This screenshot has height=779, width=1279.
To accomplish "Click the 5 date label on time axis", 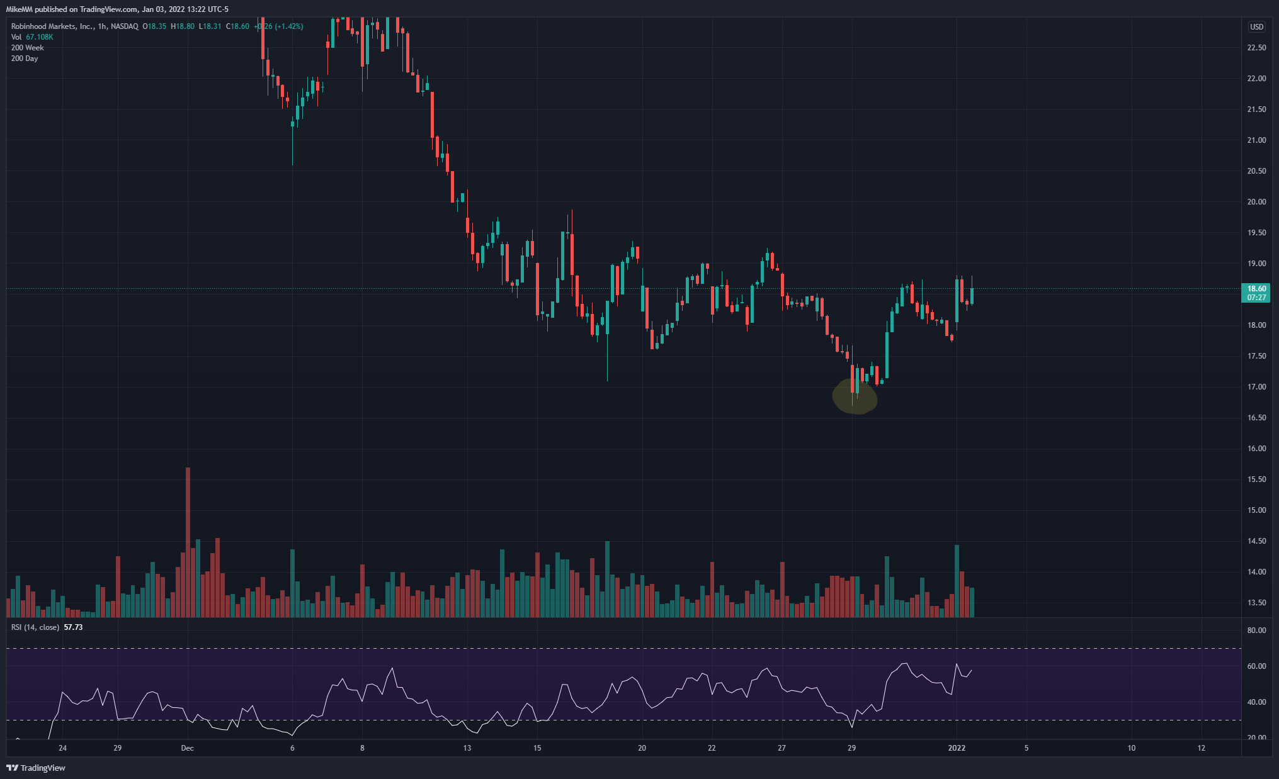I will click(1026, 748).
